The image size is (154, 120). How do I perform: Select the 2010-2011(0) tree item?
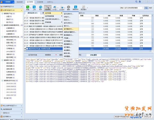11,84
